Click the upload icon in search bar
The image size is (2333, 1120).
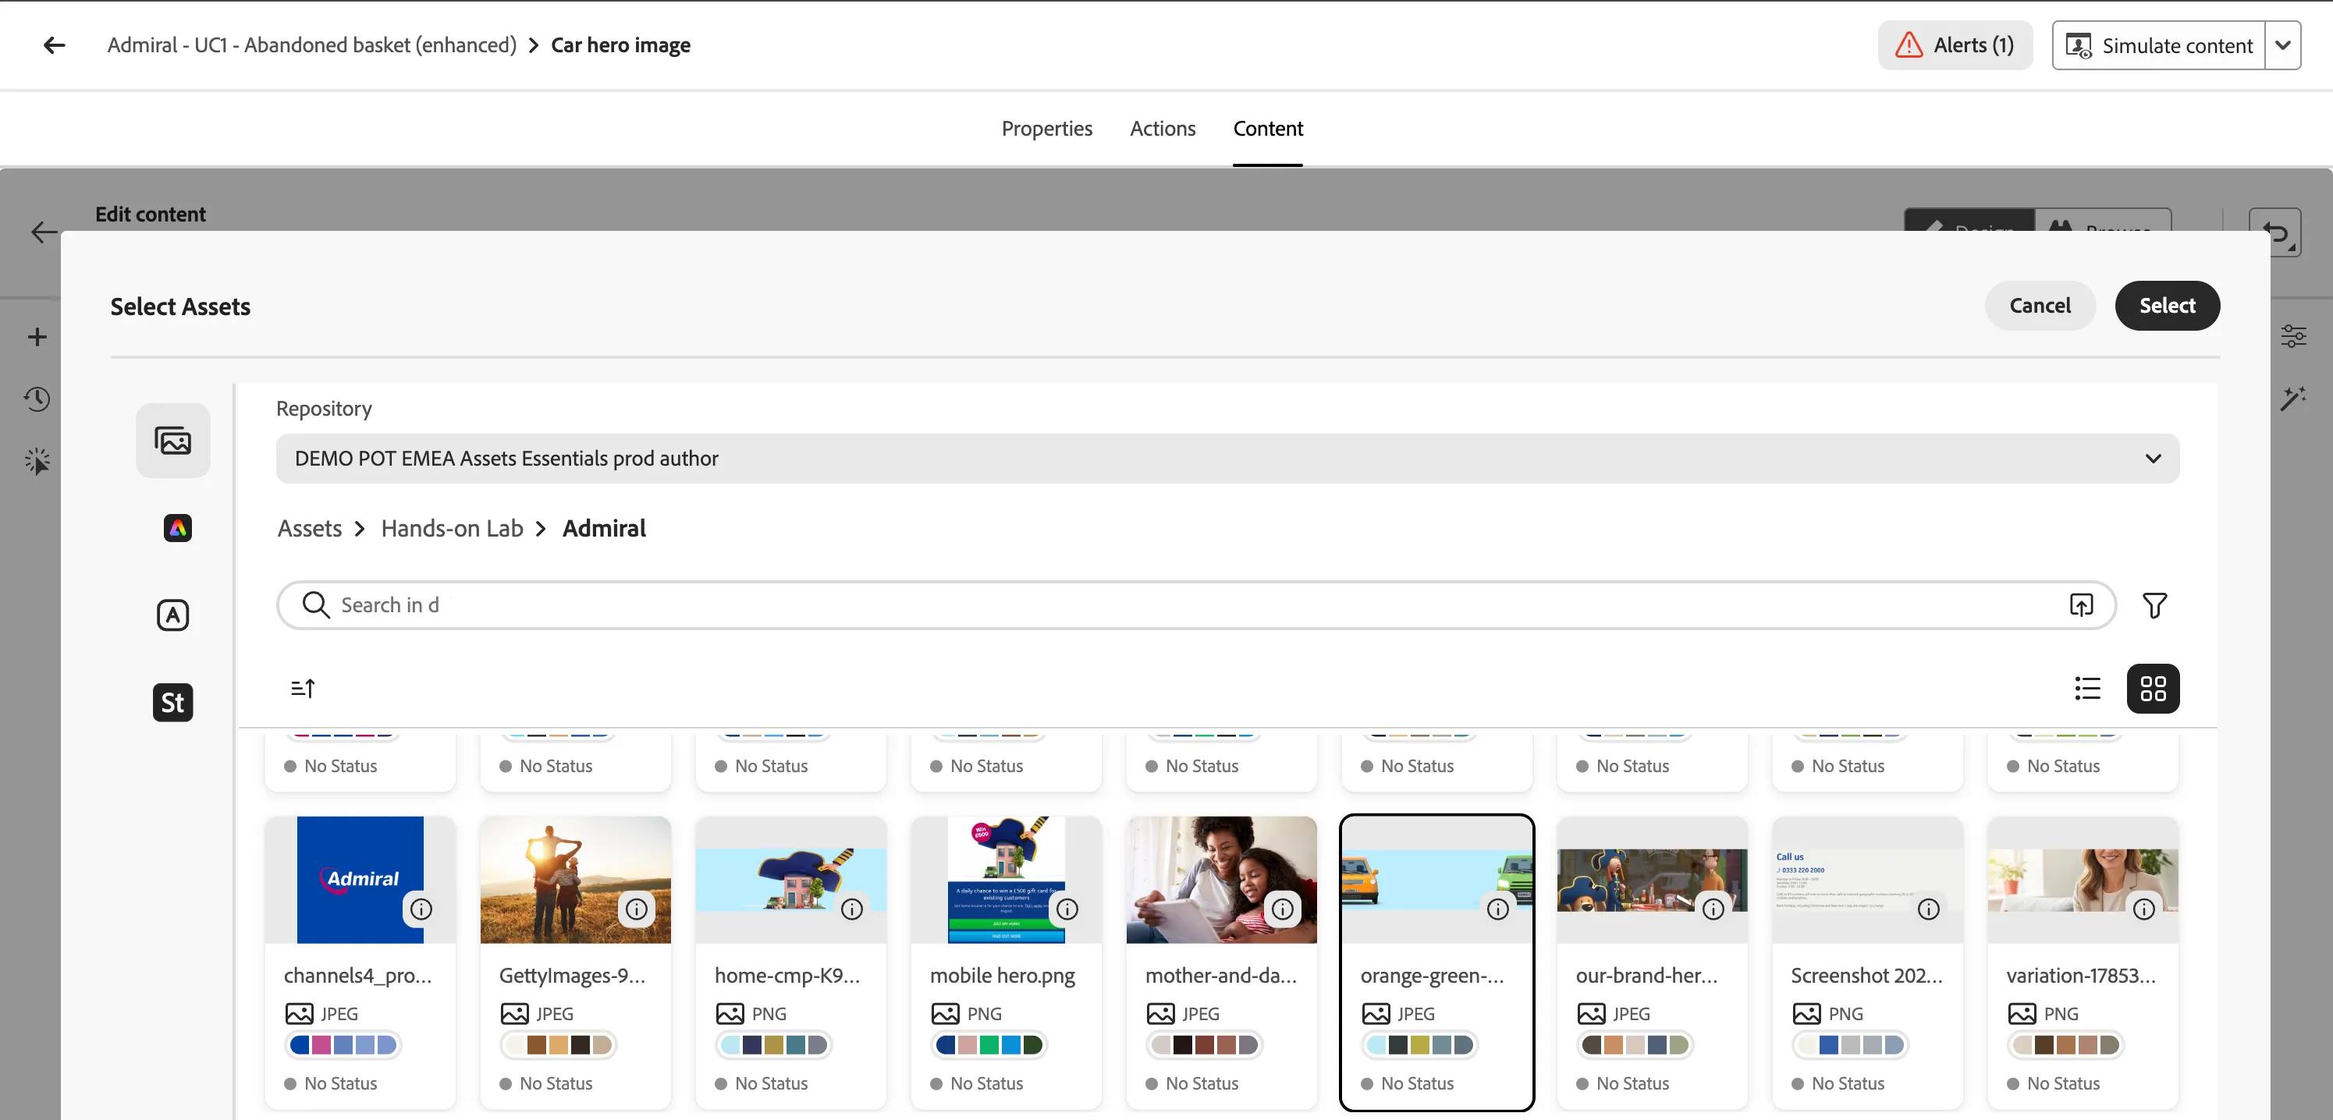(2081, 604)
